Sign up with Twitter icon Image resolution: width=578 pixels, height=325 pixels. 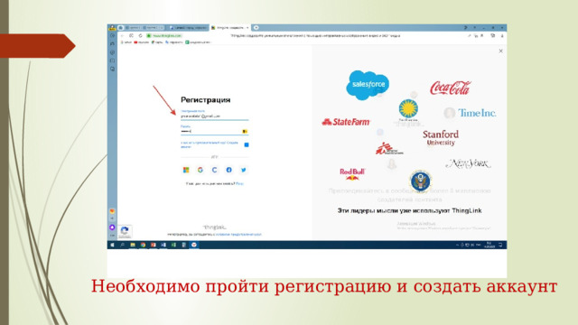(243, 170)
